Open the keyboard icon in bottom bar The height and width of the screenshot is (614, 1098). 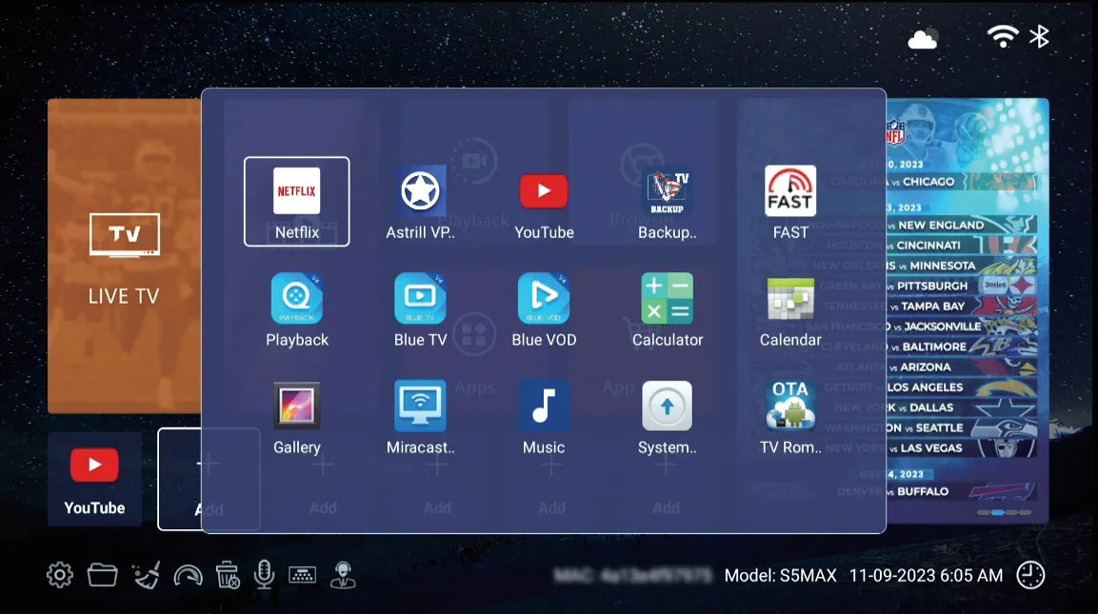(x=303, y=576)
